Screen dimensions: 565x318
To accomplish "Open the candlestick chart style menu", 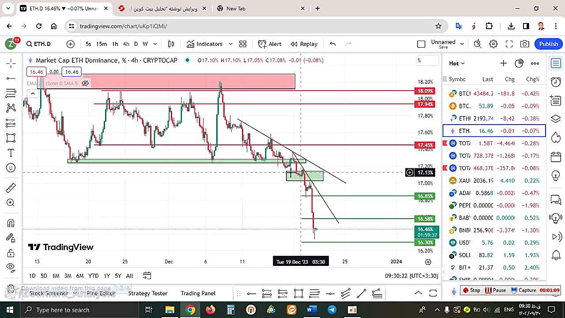I will 171,44.
